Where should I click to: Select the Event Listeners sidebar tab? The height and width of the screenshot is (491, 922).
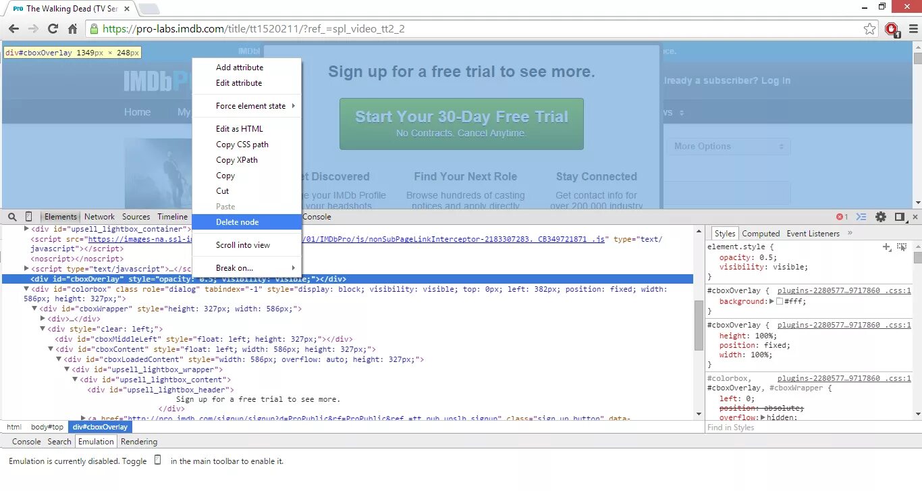click(813, 234)
